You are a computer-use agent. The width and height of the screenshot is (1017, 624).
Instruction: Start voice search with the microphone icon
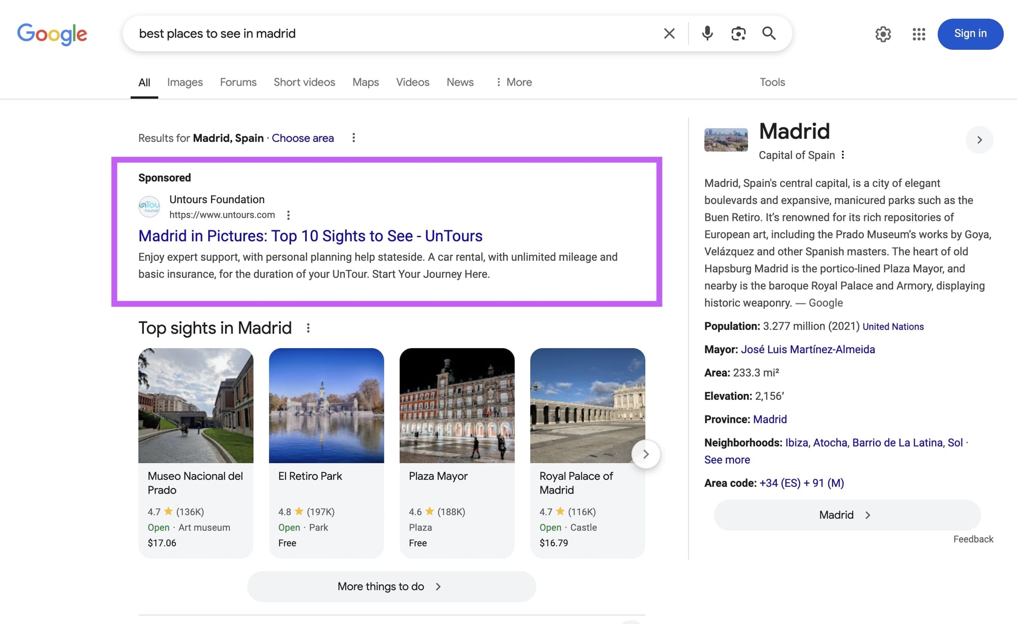(706, 34)
